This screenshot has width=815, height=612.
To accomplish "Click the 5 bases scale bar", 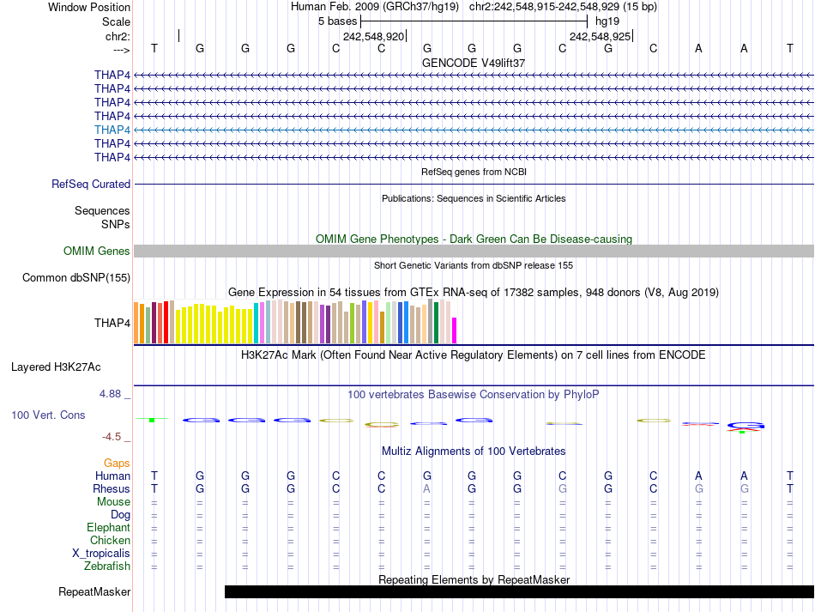I will [474, 20].
